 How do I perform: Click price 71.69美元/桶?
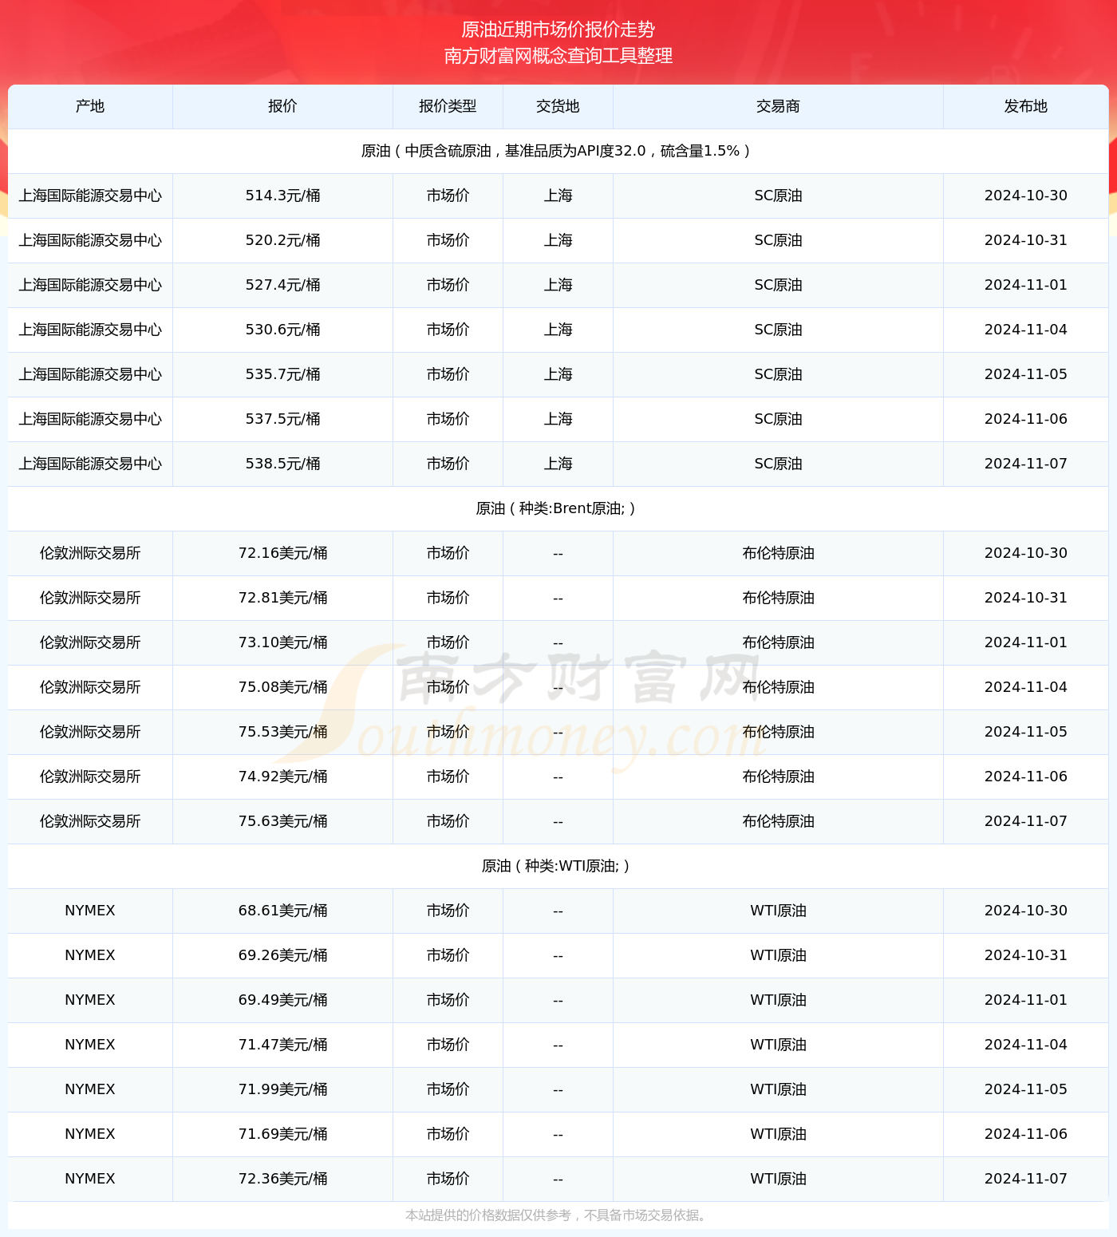[282, 1135]
